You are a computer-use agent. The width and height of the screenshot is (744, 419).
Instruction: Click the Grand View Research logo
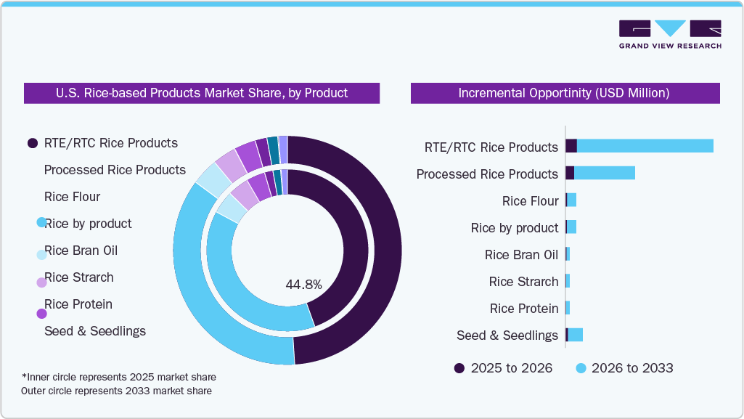[x=670, y=34]
